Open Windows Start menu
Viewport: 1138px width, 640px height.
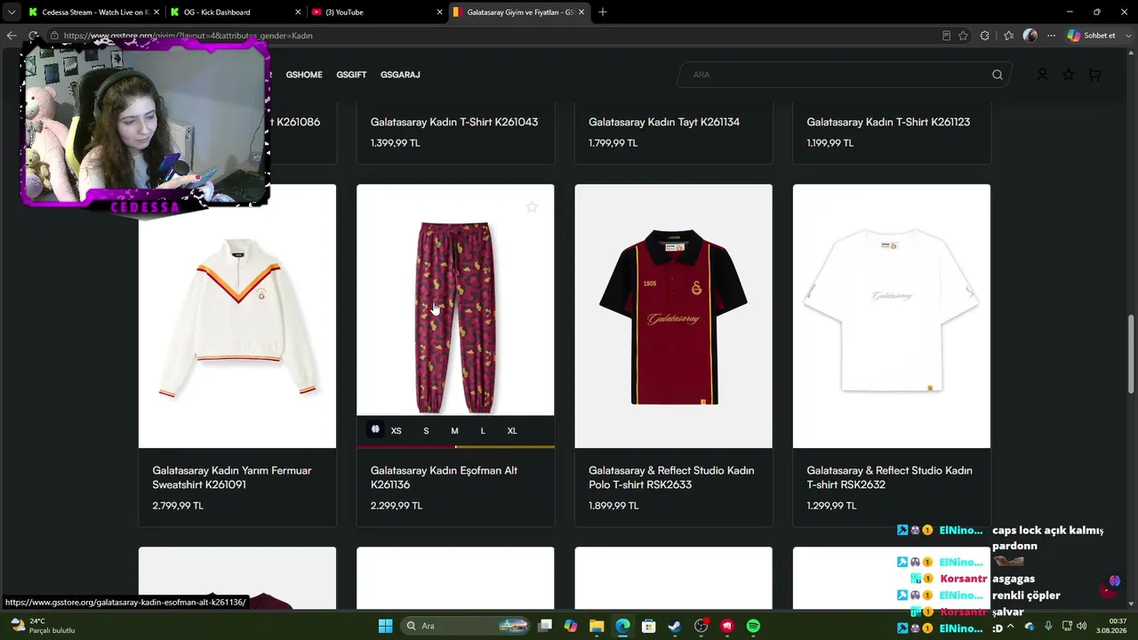385,626
